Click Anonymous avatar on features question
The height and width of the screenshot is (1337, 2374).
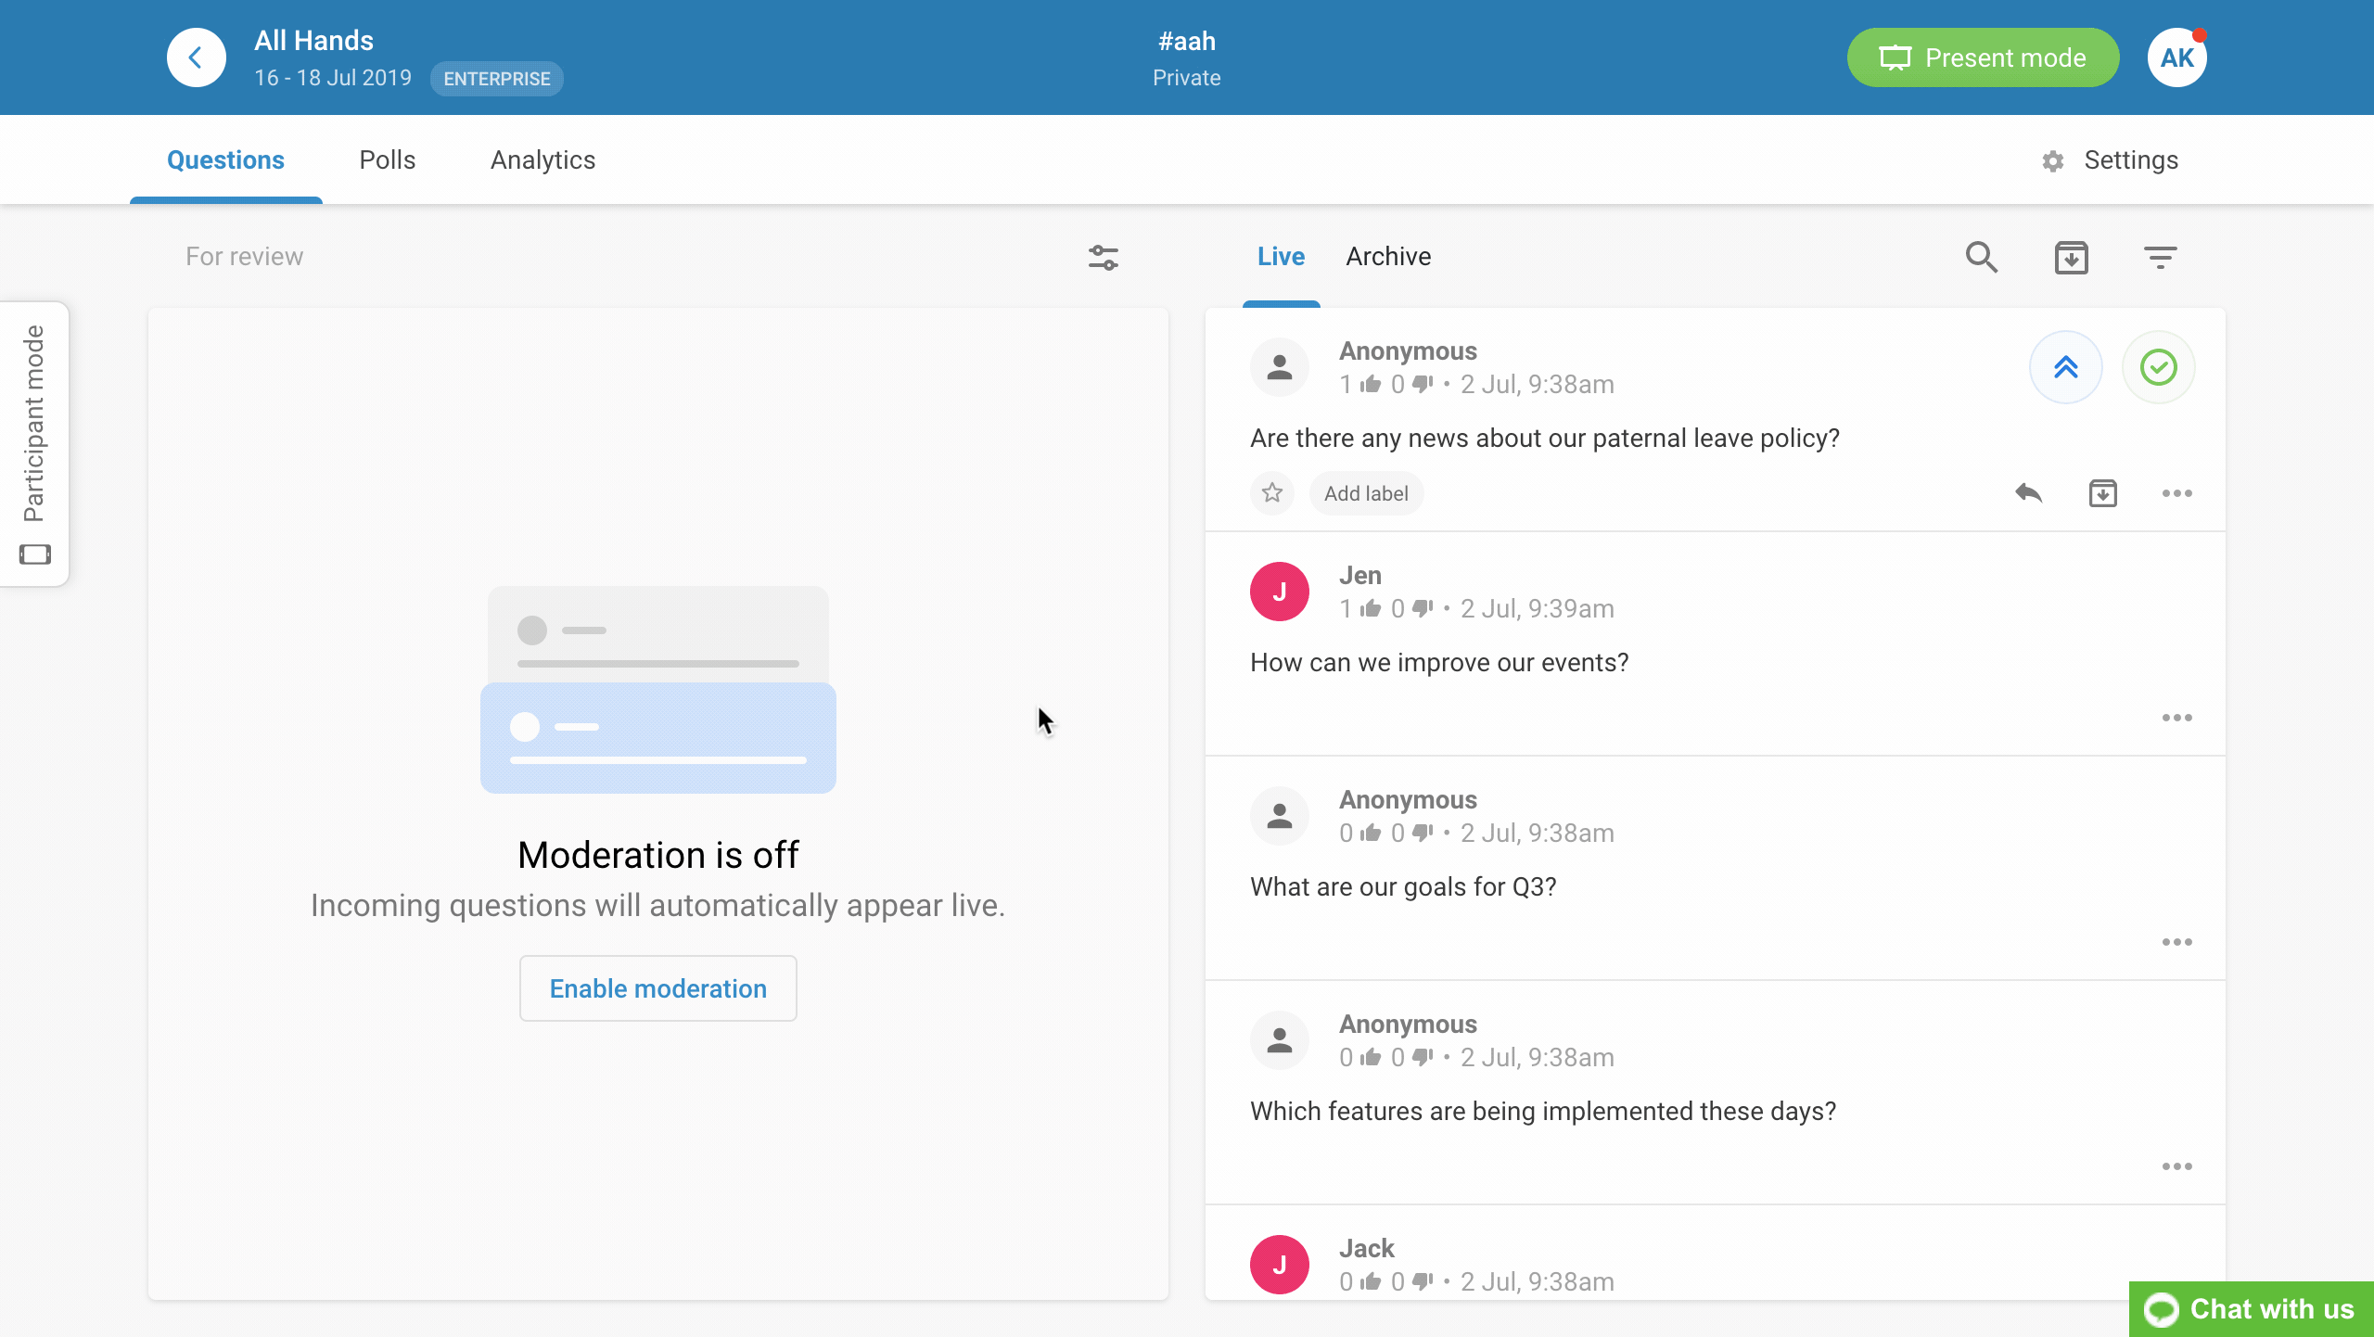point(1280,1040)
